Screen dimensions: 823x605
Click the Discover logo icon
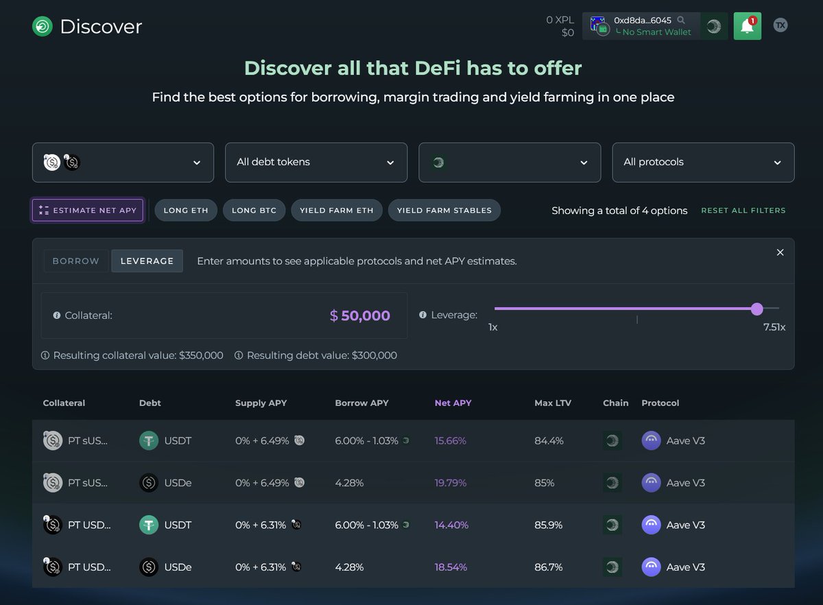pos(43,27)
